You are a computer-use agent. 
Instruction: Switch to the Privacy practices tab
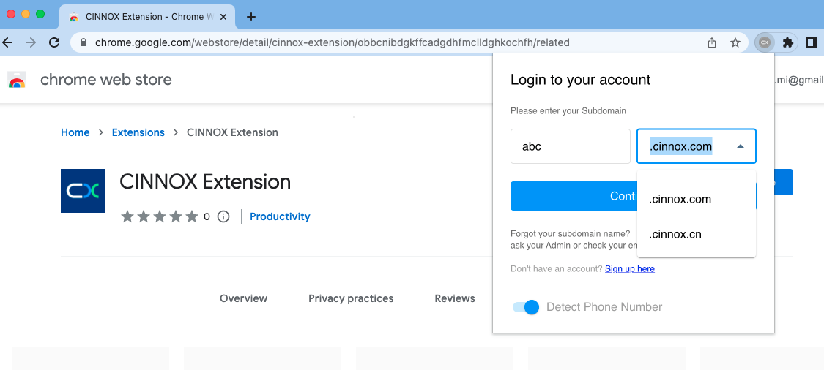(x=351, y=298)
